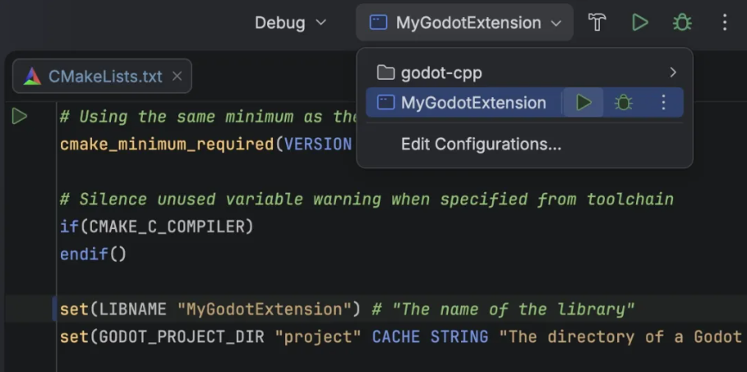Viewport: 747px width, 372px height.
Task: Click Debug bug icon in MyGodotExtension popup row
Action: (x=624, y=103)
